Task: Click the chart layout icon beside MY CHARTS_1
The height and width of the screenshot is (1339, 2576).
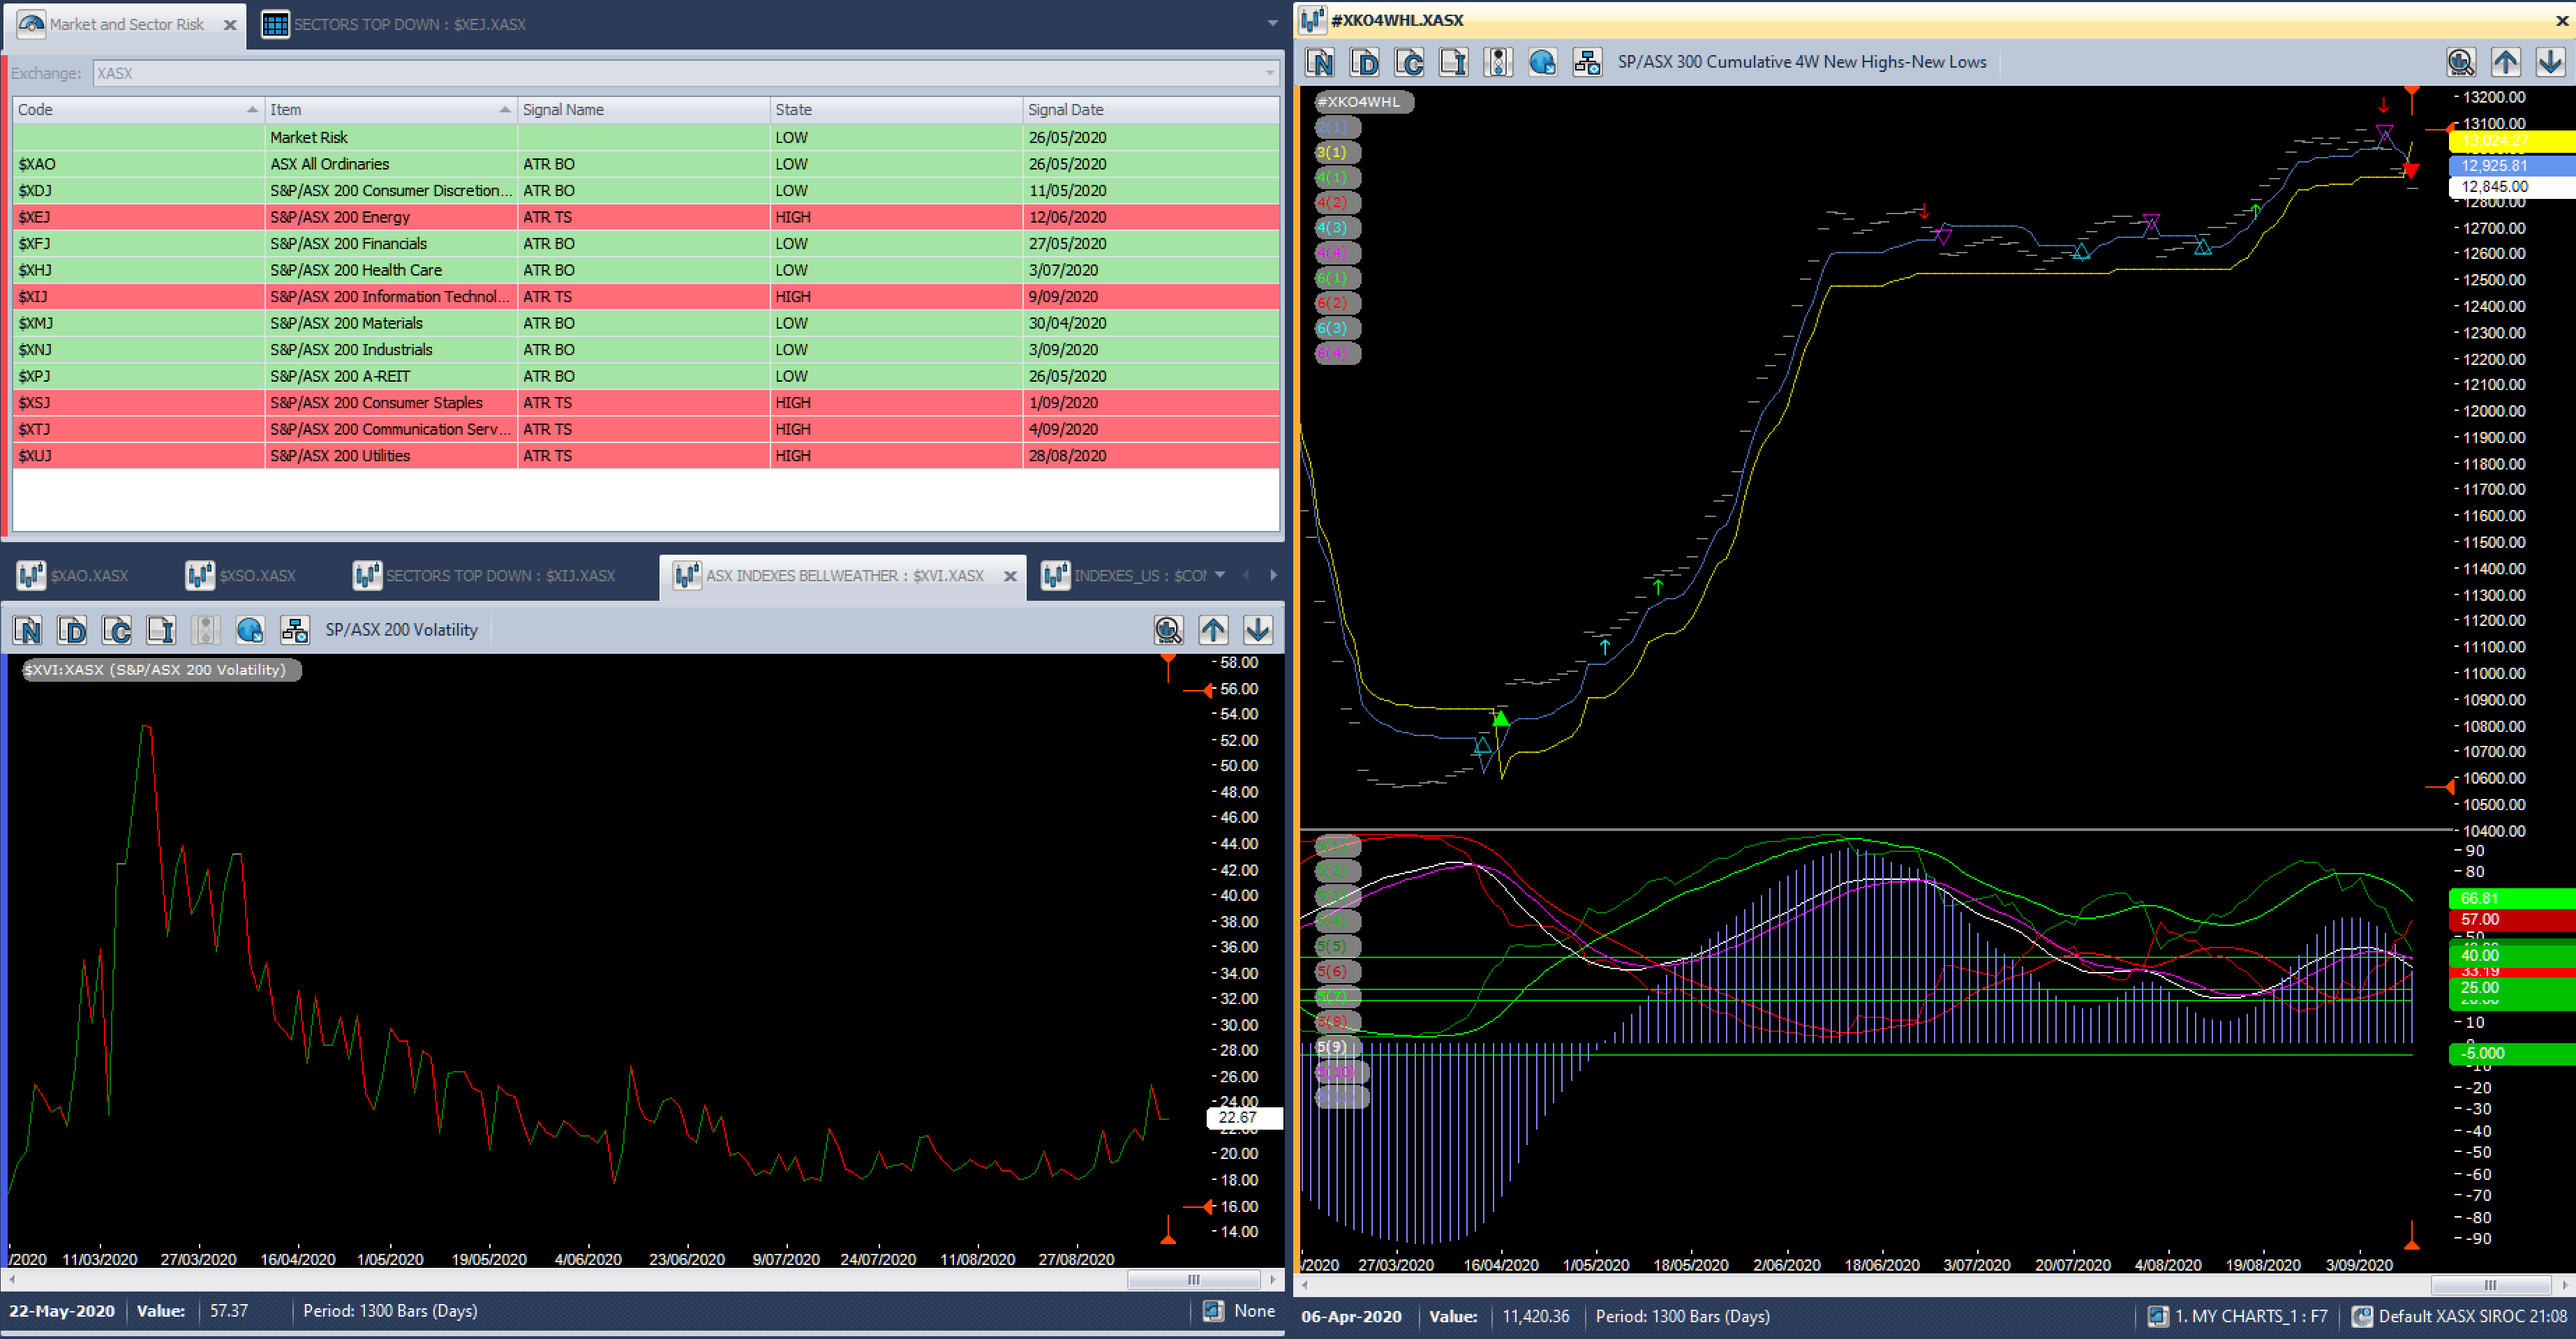Action: coord(2158,1316)
